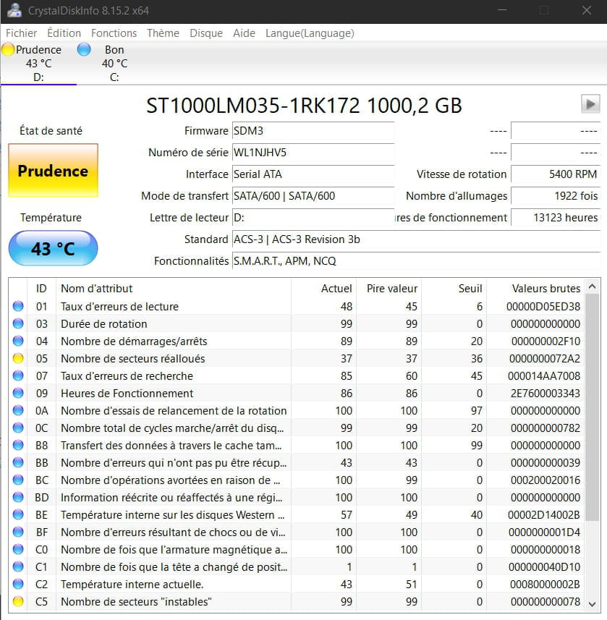Click status orb for attribute 0A
This screenshot has width=607, height=620.
tap(18, 410)
